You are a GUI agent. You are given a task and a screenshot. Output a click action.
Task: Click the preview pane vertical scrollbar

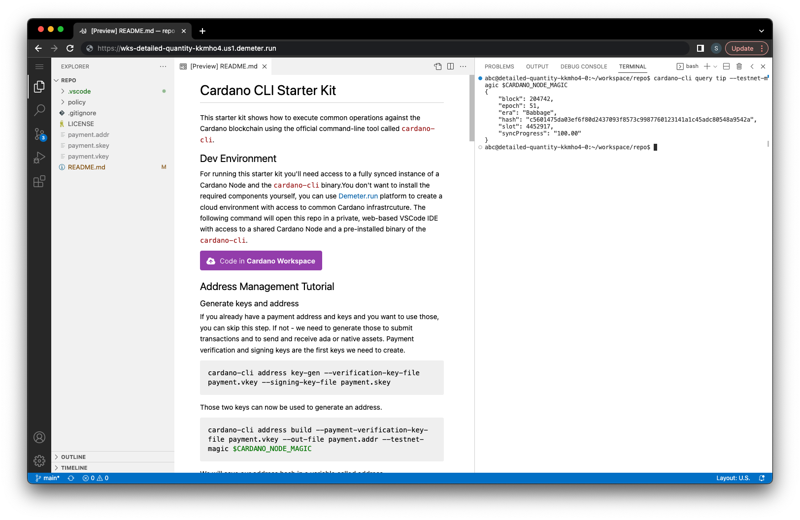(x=471, y=108)
